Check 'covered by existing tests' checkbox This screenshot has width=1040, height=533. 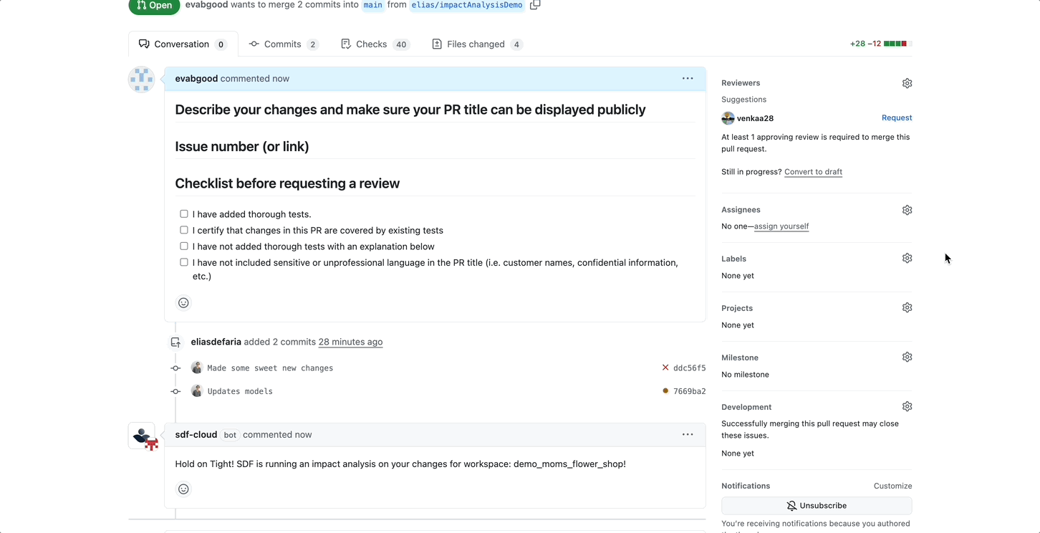tap(184, 230)
